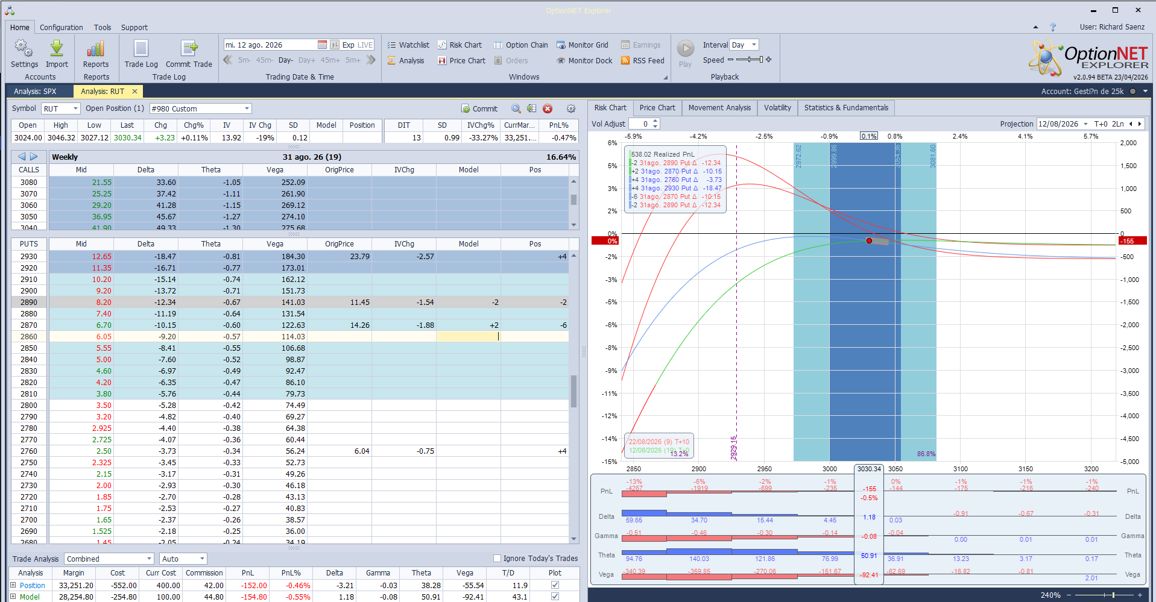
Task: Click the magnifier search icon beside Commit
Action: 516,108
